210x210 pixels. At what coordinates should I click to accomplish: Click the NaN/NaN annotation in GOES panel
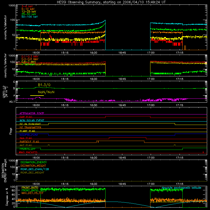tap(46, 92)
